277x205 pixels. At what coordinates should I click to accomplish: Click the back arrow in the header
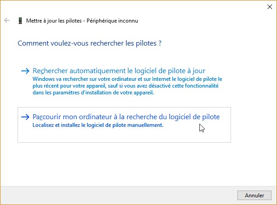[x=7, y=21]
